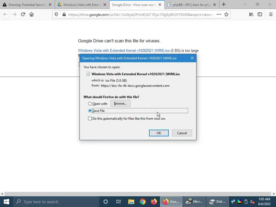Open the Library panel
The width and height of the screenshot is (276, 207).
point(251,15)
